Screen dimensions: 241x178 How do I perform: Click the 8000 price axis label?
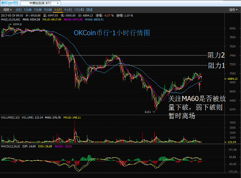point(233,29)
